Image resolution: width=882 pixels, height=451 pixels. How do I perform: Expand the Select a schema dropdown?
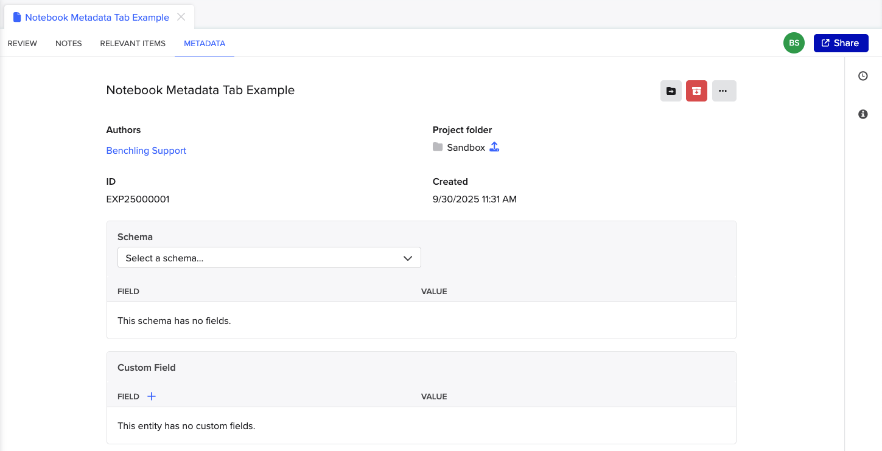point(269,258)
